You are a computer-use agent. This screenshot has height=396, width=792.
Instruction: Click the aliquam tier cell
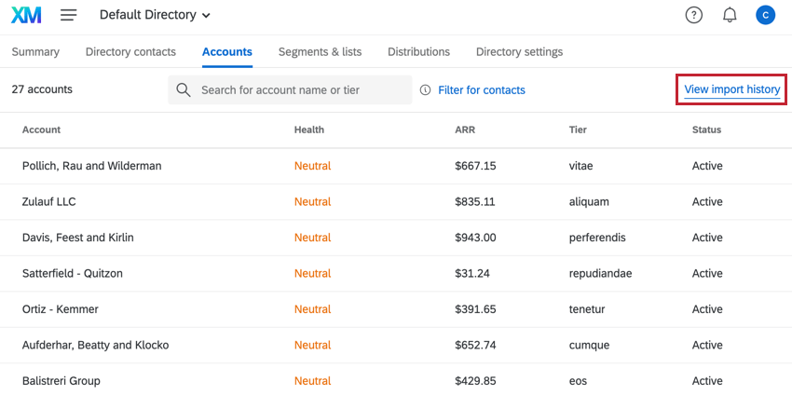tap(589, 201)
